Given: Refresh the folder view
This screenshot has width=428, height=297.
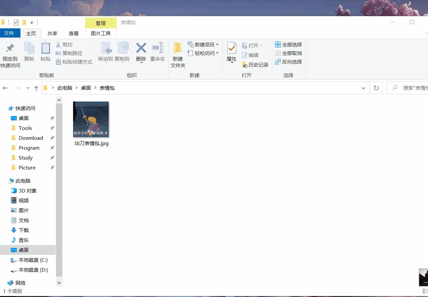Looking at the screenshot, I should click(x=376, y=88).
